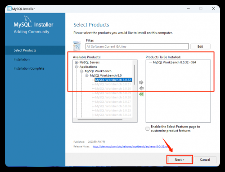Close the MySQL Installer window
Viewport: 225px width, 172px height.
click(214, 9)
